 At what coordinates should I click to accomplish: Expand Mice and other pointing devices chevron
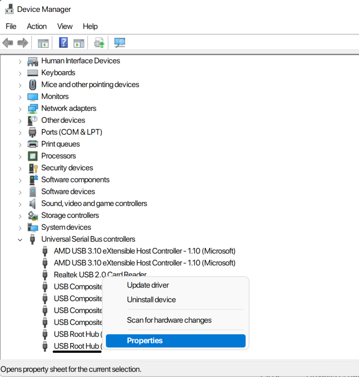tap(20, 85)
